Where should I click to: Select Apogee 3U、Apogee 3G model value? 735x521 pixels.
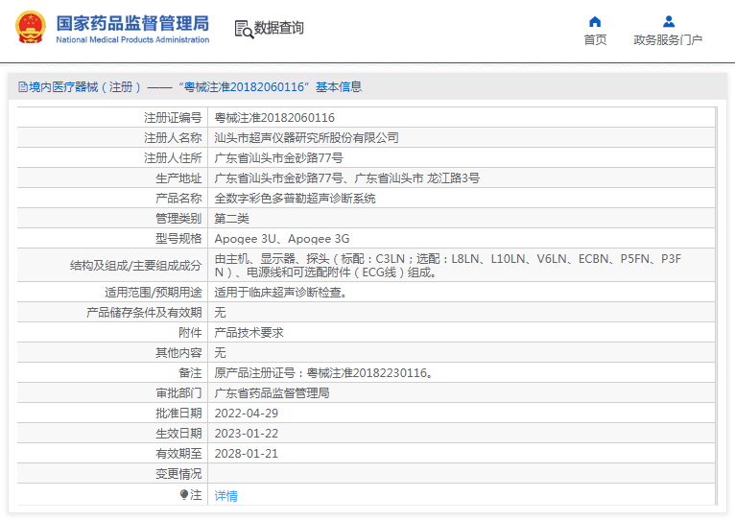pos(282,239)
